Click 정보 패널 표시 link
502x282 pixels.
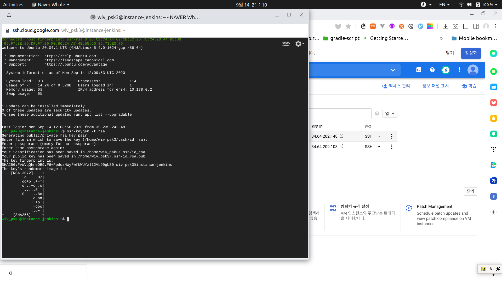click(435, 86)
